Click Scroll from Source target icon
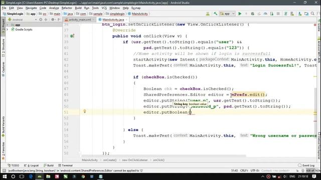Screen dimensions: 321x180 coord(41,19)
